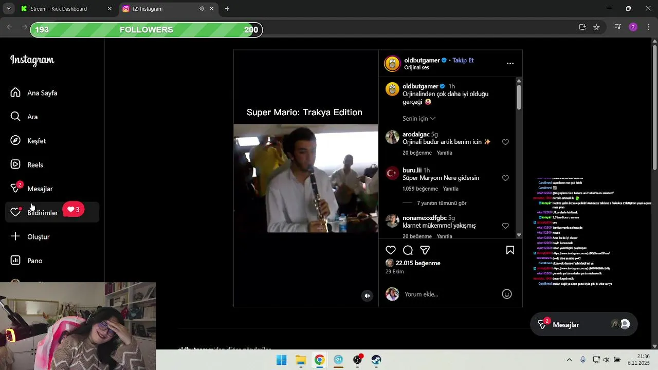
Task: Show hidden system tray icons
Action: click(x=569, y=360)
